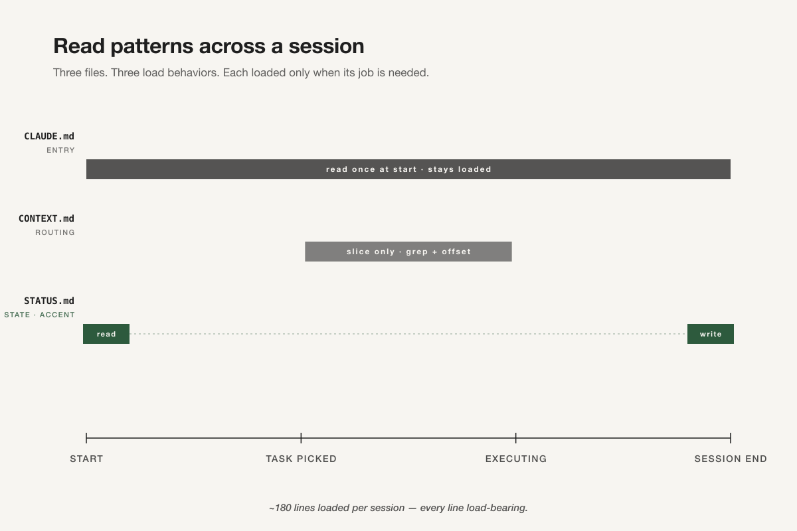Click the green 'write' block
The height and width of the screenshot is (531, 797).
(711, 334)
